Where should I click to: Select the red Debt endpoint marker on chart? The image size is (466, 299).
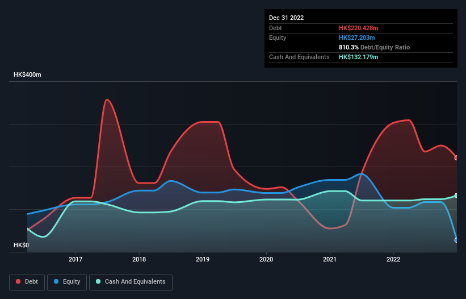point(456,158)
